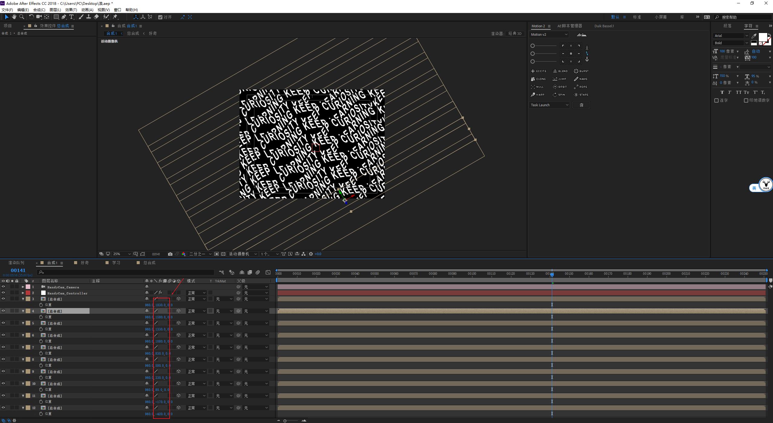Screen dimensions: 773x423
Task: Select the Pen tool
Action: tap(64, 17)
